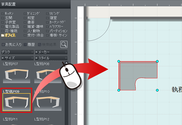Select the オフィス category folder
The image size is (182, 125).
point(10,35)
